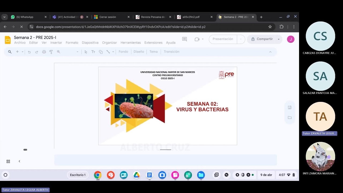This screenshot has width=343, height=193.
Task: Open the Chrome three-dot menu
Action: (x=294, y=27)
